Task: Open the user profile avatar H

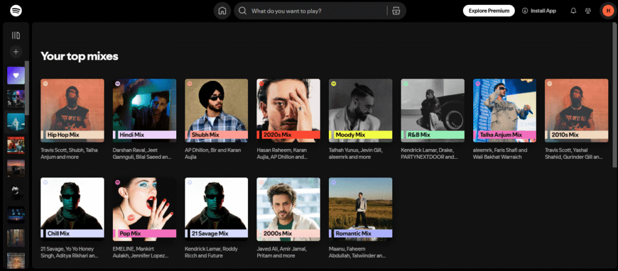Action: pos(608,11)
